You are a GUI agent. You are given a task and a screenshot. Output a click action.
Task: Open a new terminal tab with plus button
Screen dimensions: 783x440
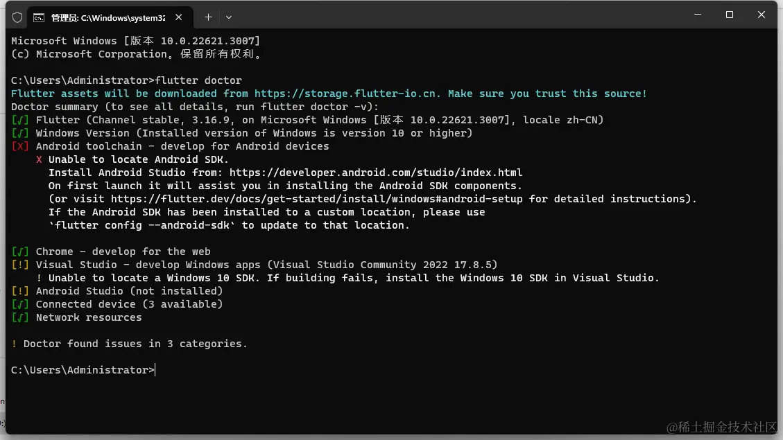pyautogui.click(x=208, y=17)
